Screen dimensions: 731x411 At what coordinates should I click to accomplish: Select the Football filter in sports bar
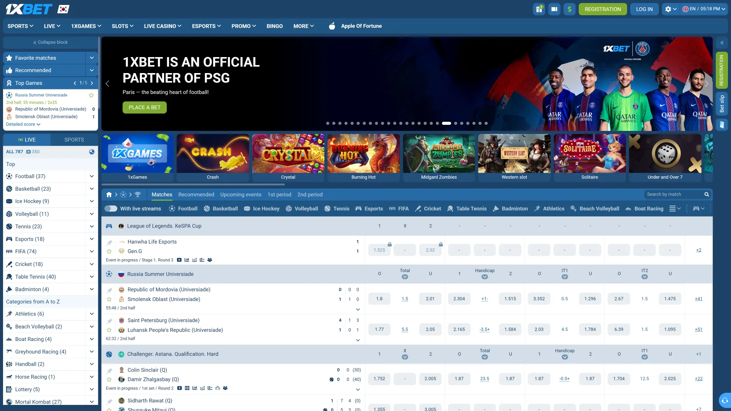click(x=183, y=209)
